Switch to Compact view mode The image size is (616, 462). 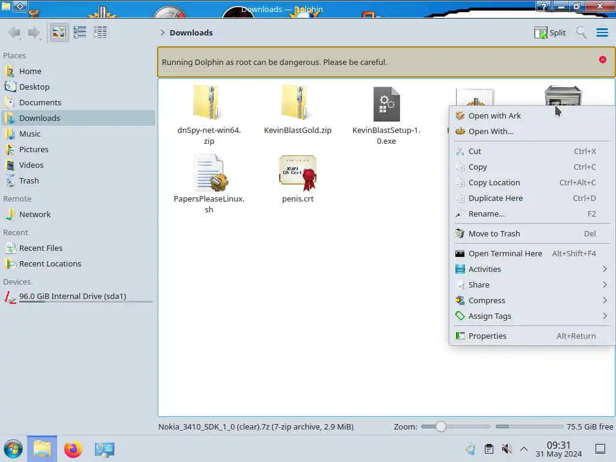click(x=80, y=32)
